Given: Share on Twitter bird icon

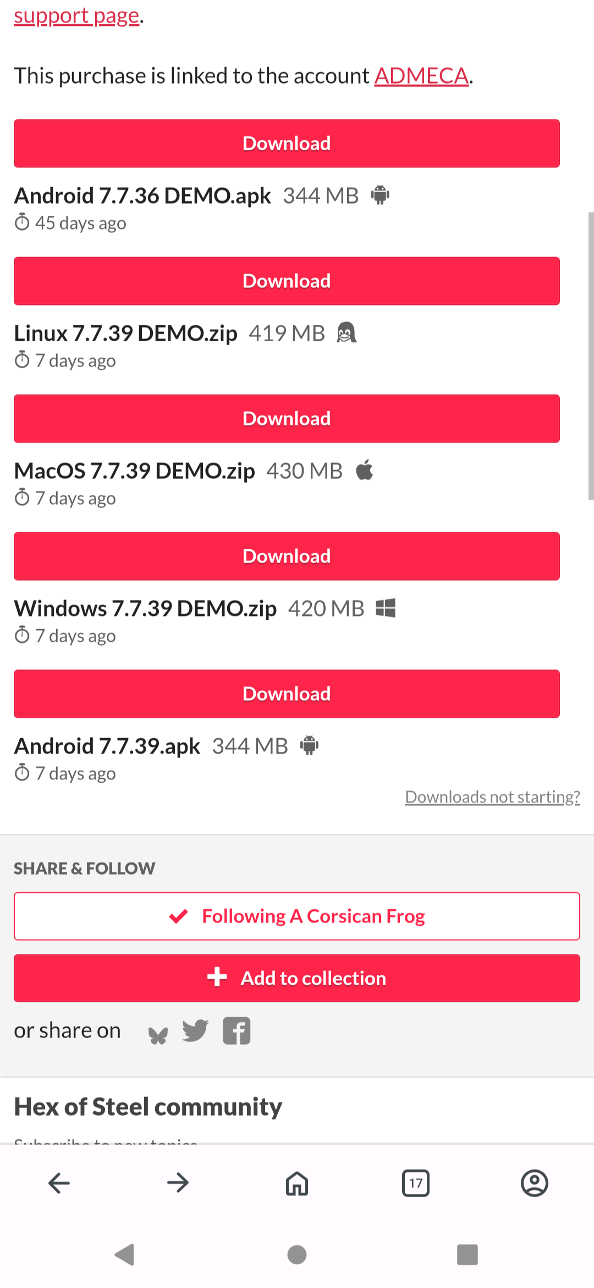Looking at the screenshot, I should coord(195,1031).
